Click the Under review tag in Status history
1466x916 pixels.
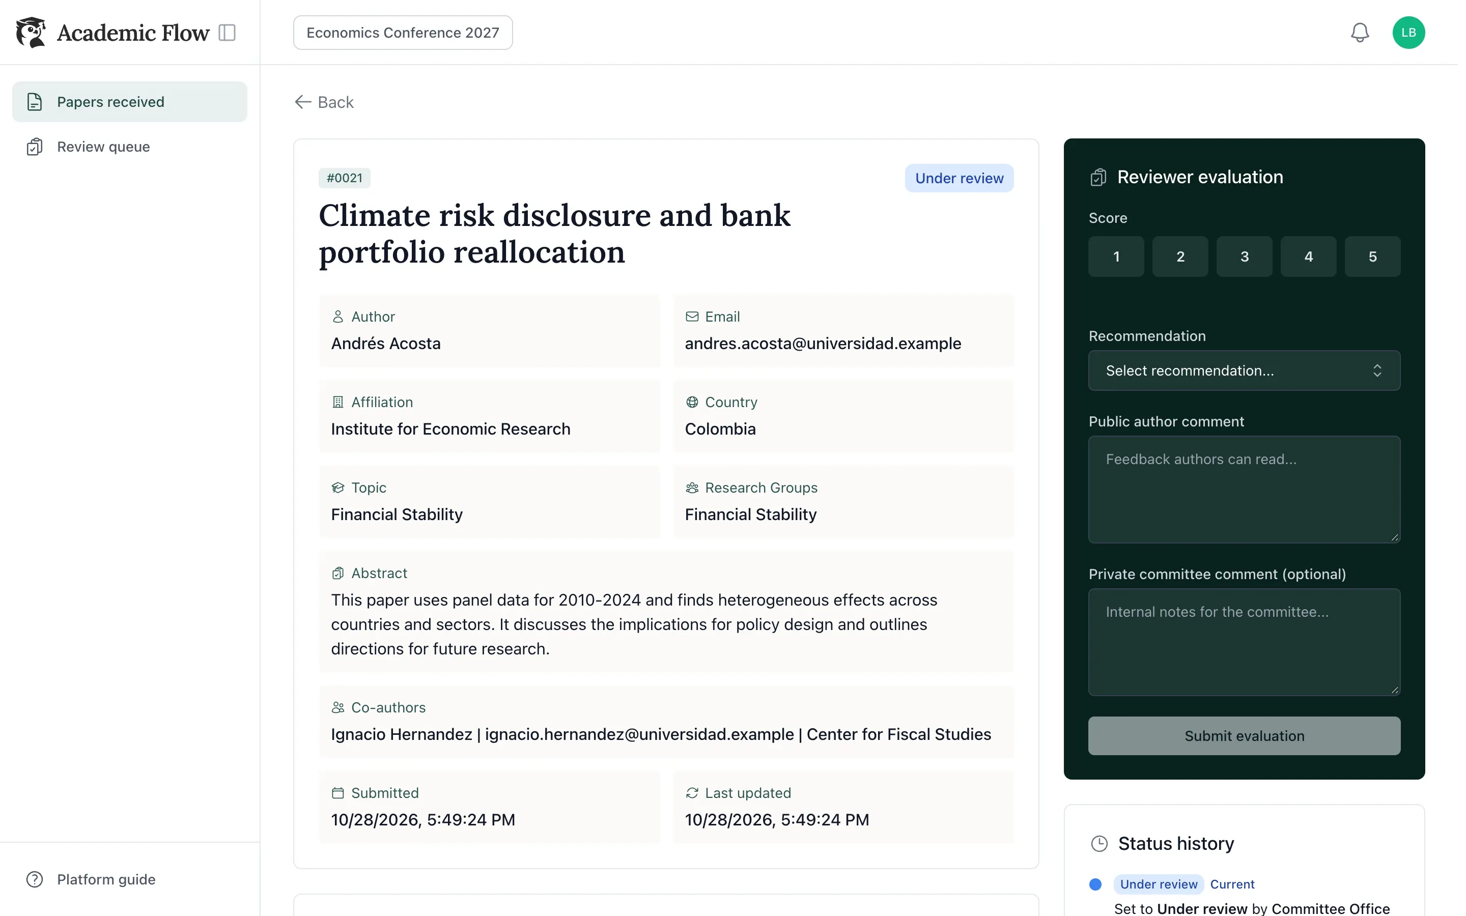click(x=1158, y=884)
